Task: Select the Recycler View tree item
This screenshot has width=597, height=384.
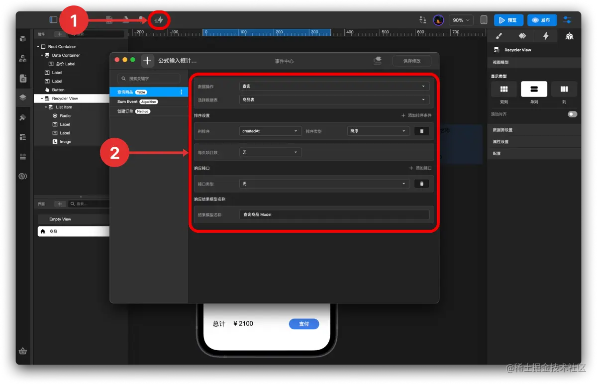Action: [x=72, y=98]
